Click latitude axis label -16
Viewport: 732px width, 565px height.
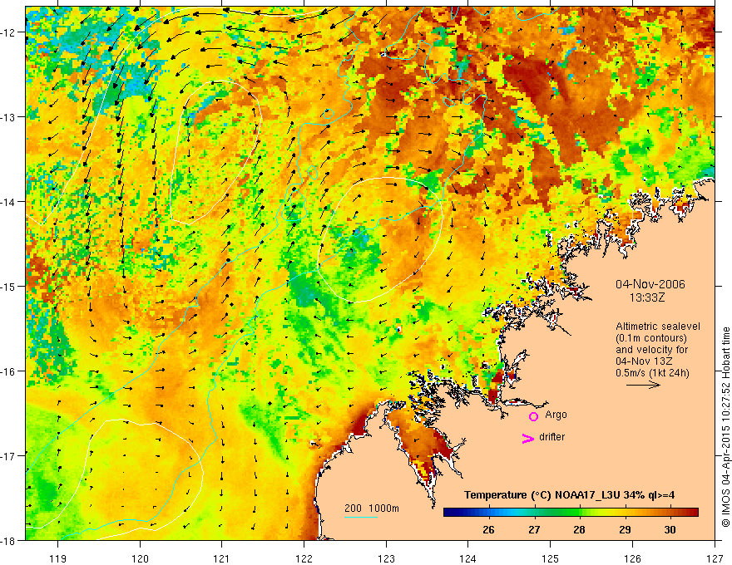pyautogui.click(x=9, y=371)
